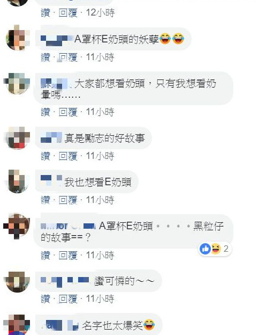Reply to the '蠻可憐的～～' comment
Screen dimensions: 258x335
pyautogui.click(x=68, y=299)
